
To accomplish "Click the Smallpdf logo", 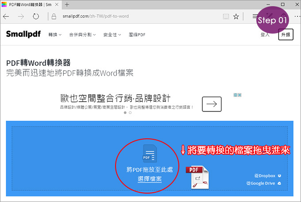I will coord(23,34).
